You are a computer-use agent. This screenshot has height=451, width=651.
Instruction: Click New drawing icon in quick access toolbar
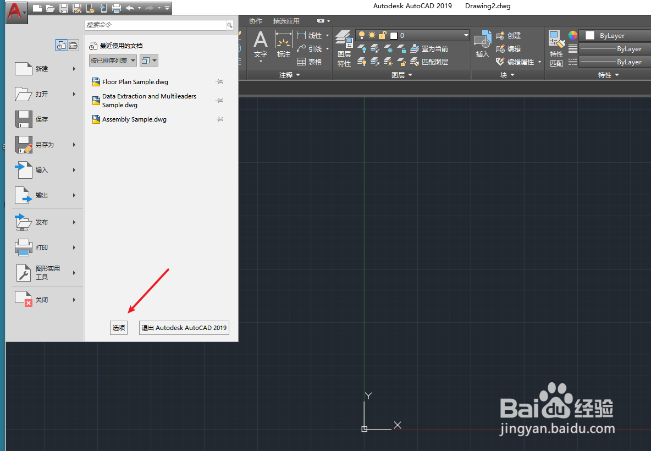point(37,8)
